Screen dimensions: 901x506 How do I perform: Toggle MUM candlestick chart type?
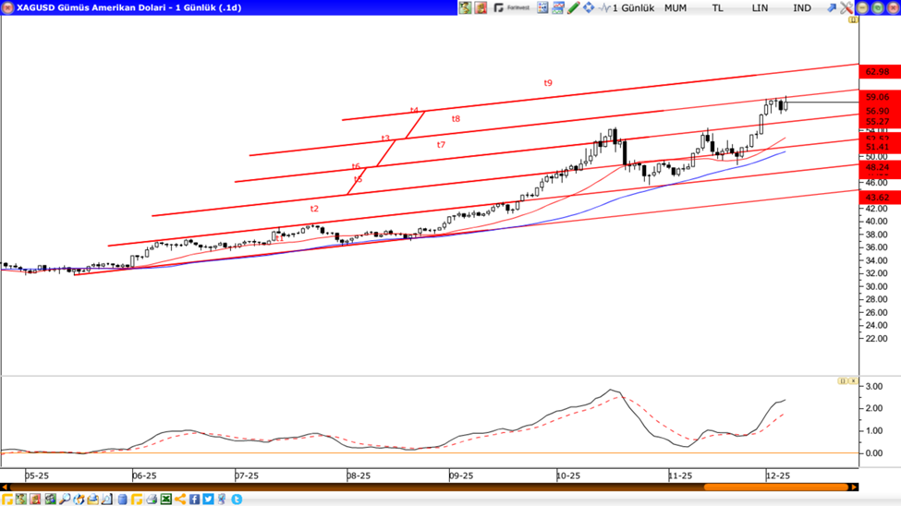coord(676,7)
